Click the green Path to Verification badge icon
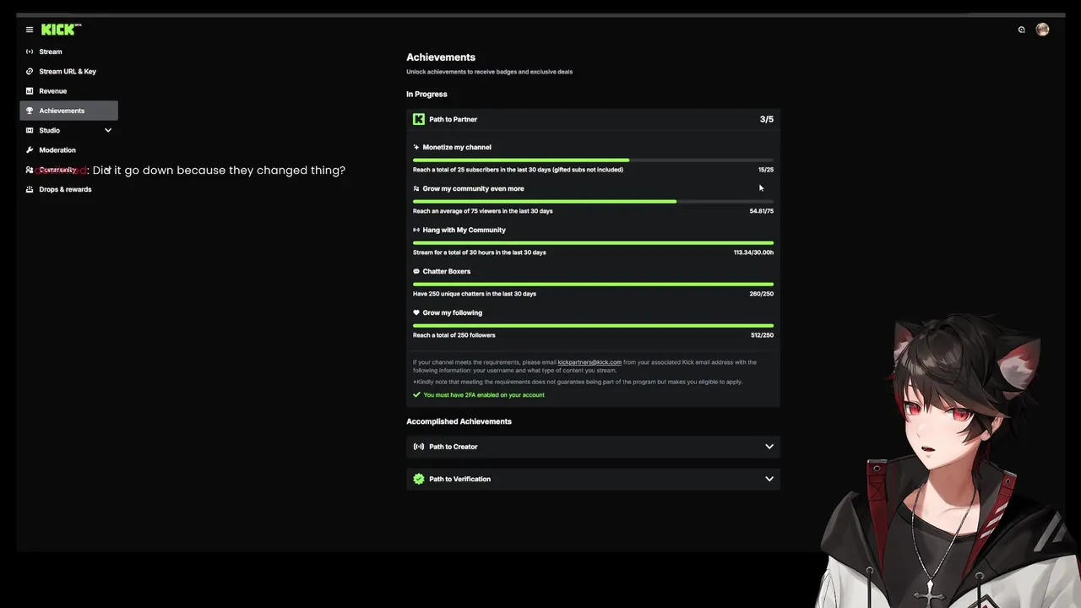This screenshot has width=1081, height=608. 419,479
